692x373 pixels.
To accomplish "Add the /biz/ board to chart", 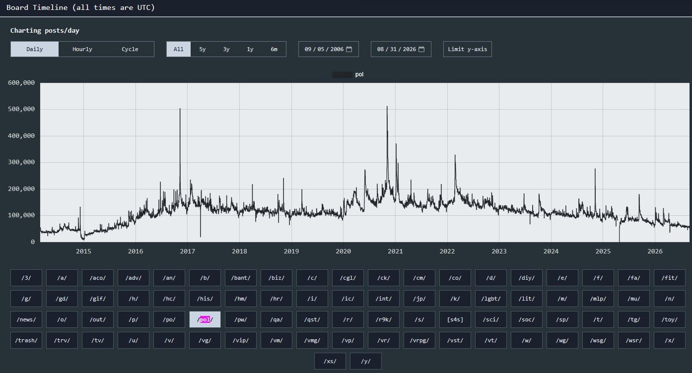I will 277,278.
